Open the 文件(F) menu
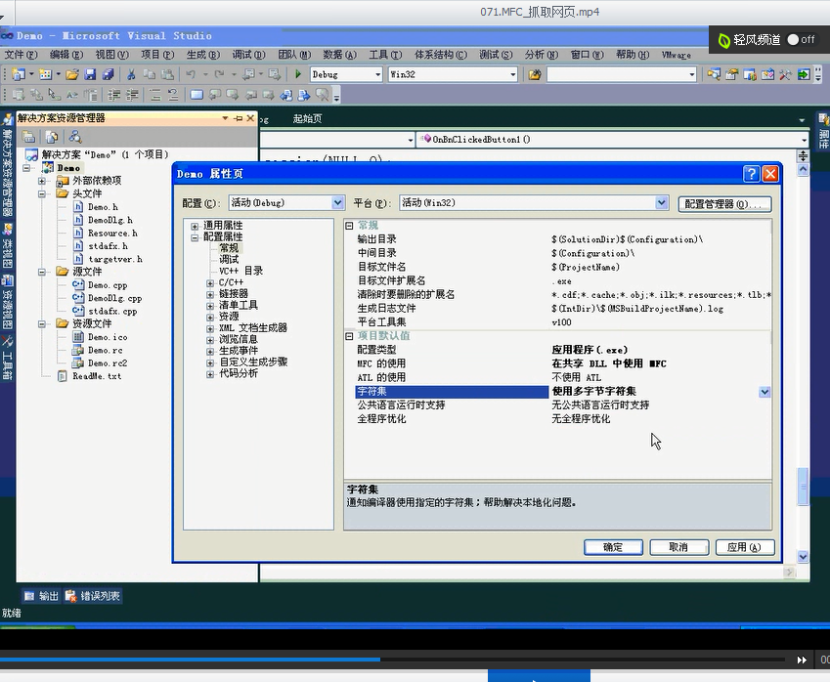Image resolution: width=830 pixels, height=682 pixels. [22, 55]
